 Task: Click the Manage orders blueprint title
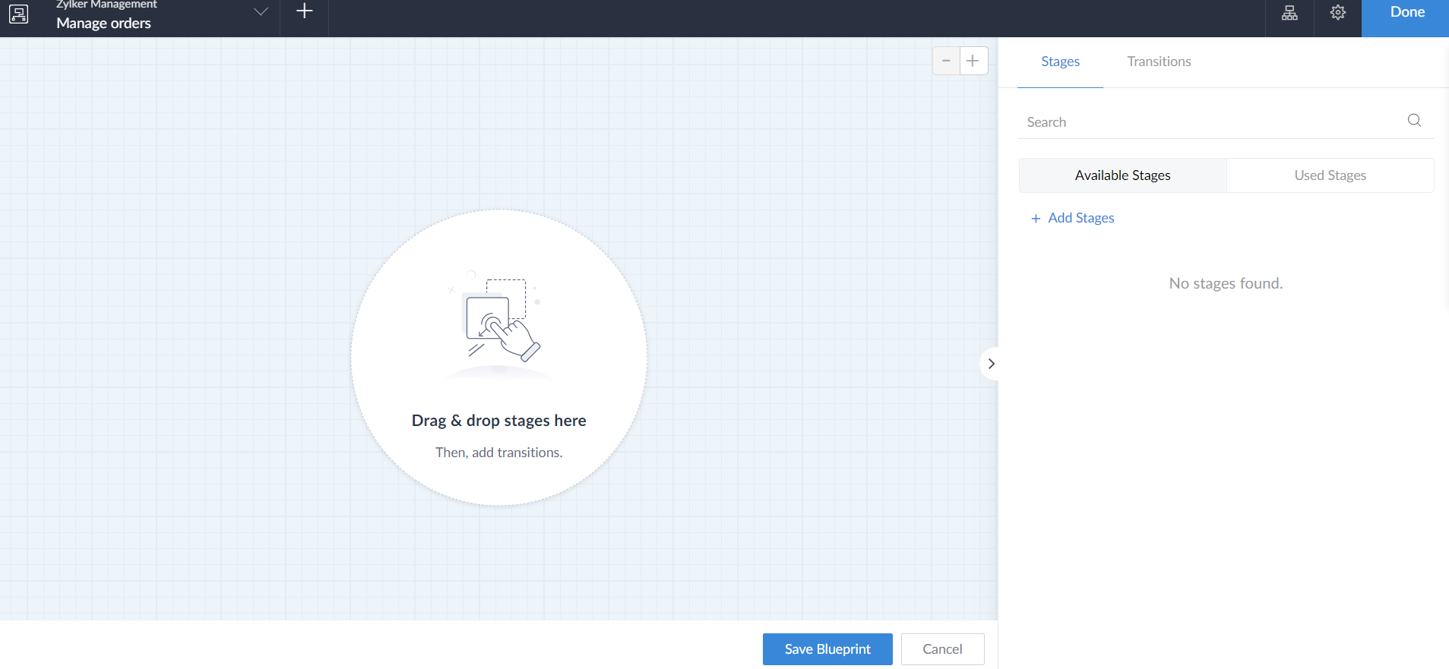[x=104, y=24]
